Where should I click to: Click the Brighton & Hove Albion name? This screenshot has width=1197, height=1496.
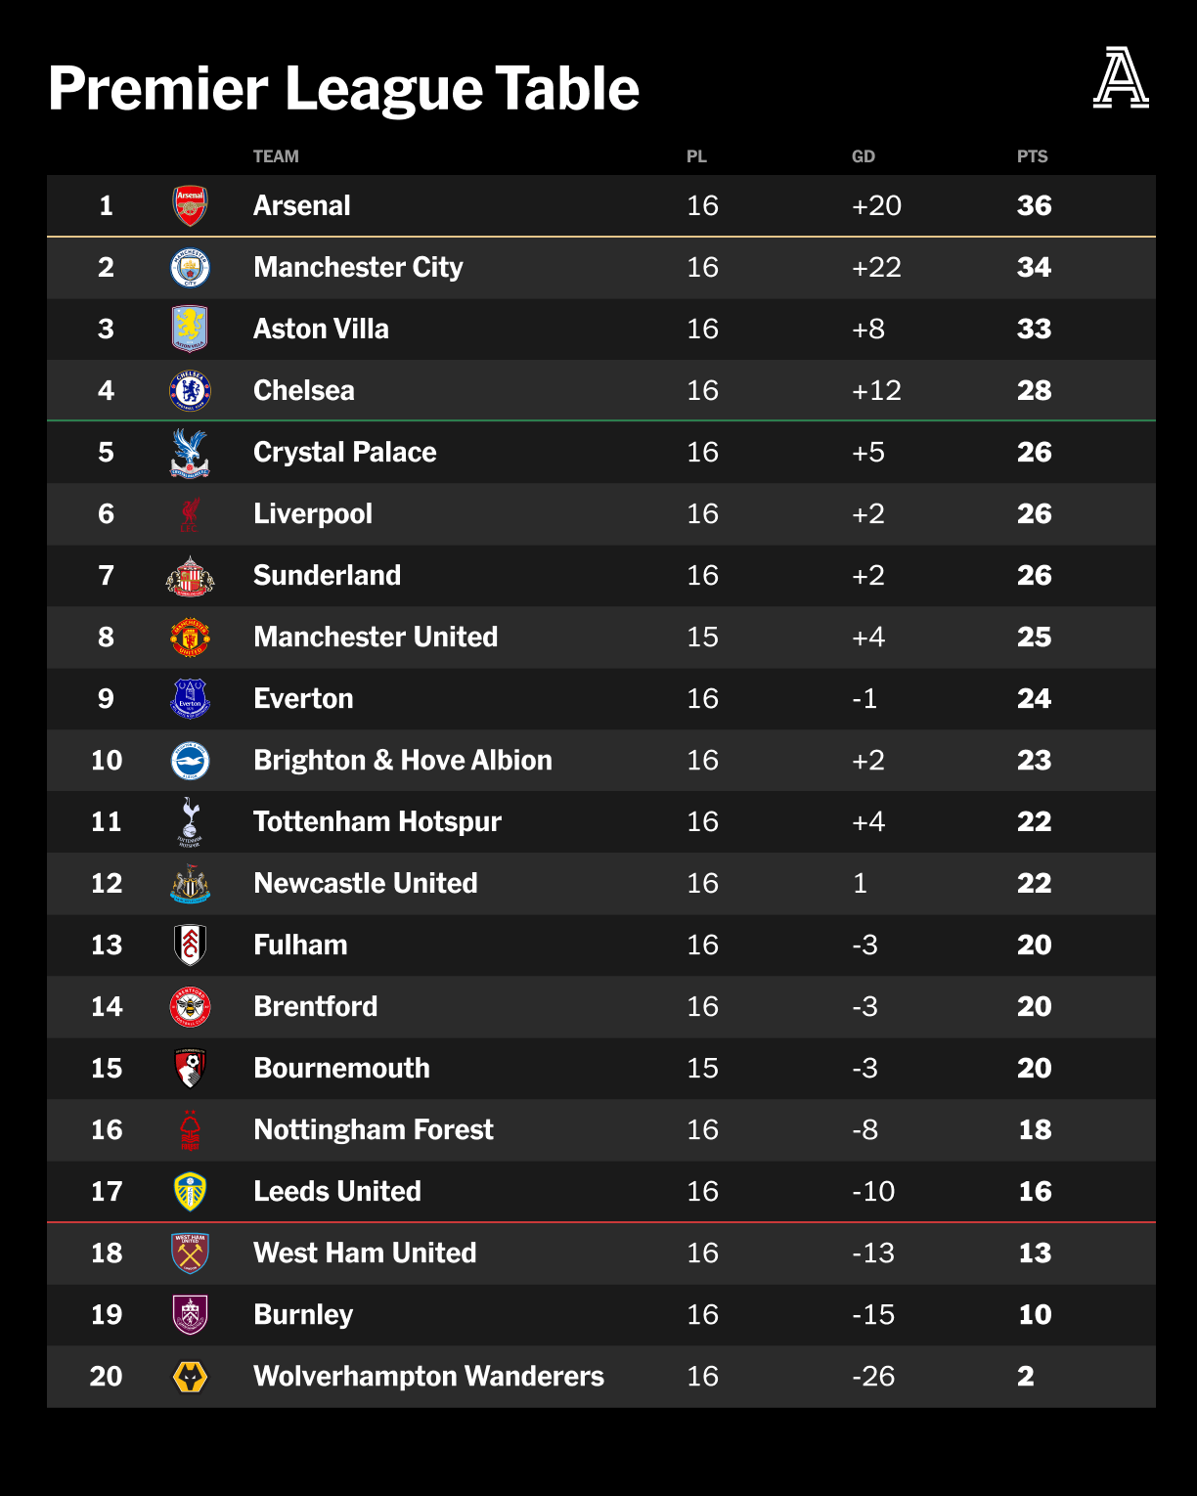point(402,761)
